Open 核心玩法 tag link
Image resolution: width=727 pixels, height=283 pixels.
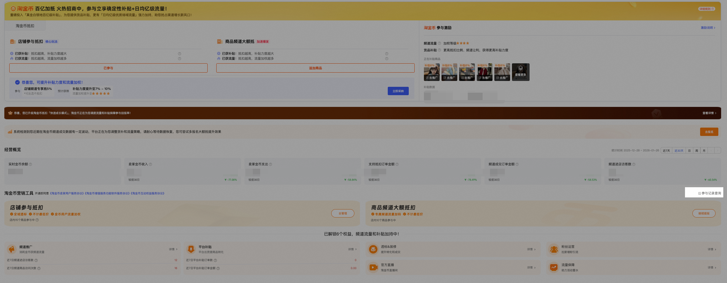coord(51,41)
